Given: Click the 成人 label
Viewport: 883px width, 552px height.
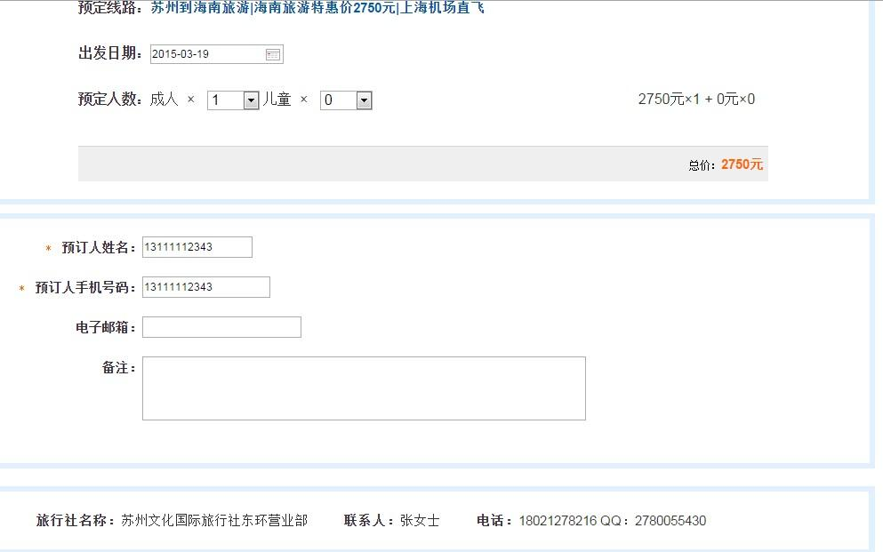Looking at the screenshot, I should (x=164, y=99).
